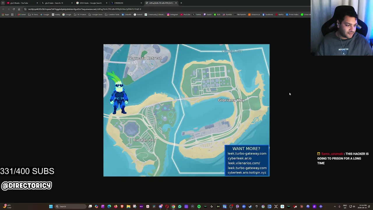The image size is (373, 210).
Task: Open the Kick bookmark
Action: pos(217,15)
